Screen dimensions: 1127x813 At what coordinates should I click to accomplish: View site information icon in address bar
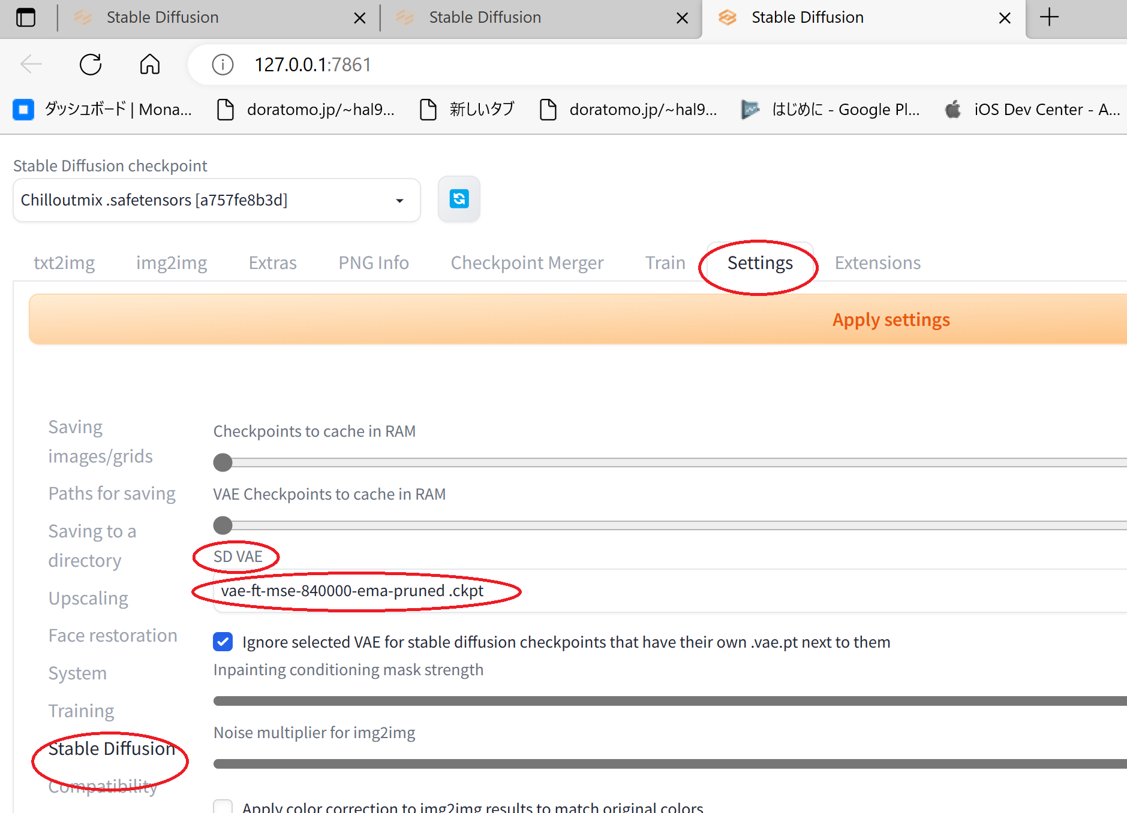tap(223, 64)
